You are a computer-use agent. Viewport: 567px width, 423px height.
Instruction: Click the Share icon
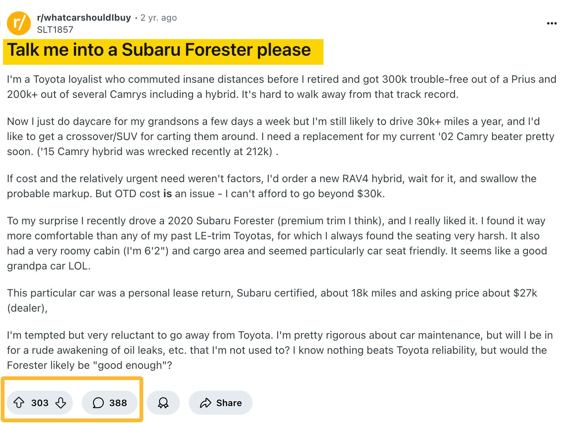(x=206, y=403)
